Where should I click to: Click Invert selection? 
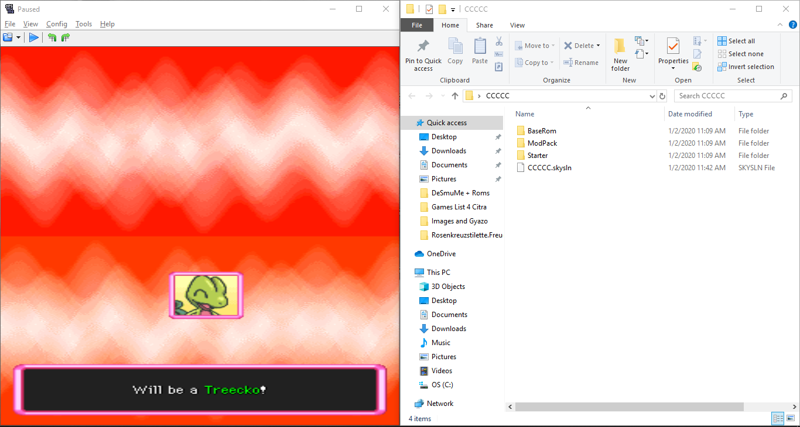tap(746, 67)
